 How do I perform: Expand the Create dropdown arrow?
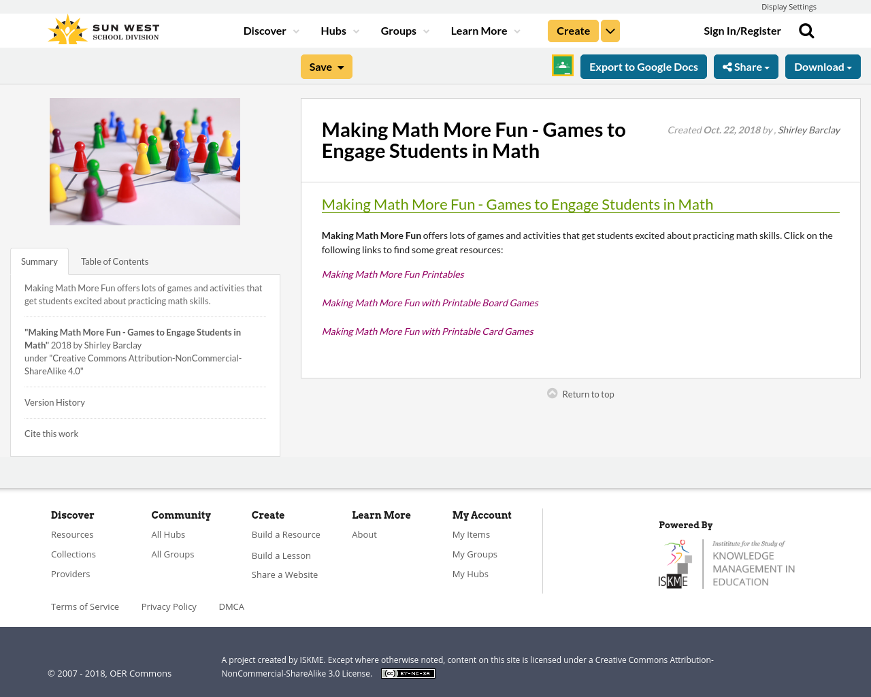610,30
